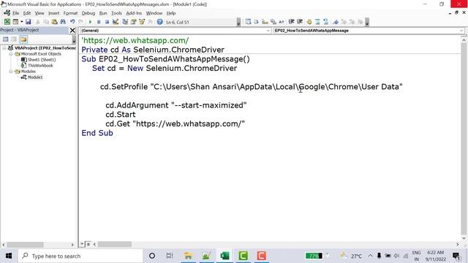Click the View Microsoft Excel icon

7,22
